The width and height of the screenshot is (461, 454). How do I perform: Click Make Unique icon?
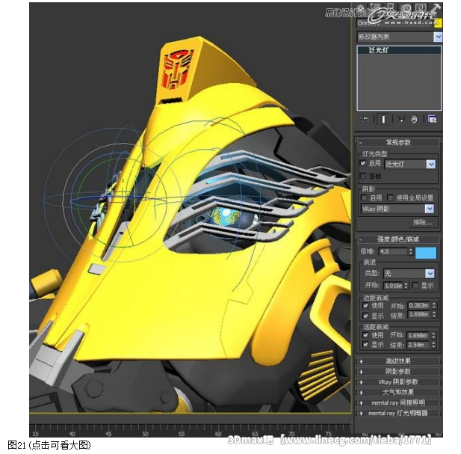[x=401, y=119]
